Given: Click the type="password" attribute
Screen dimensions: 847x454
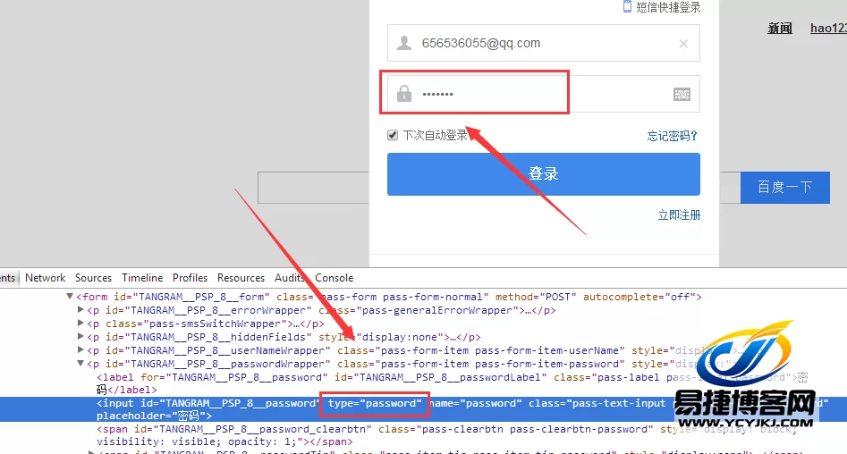Looking at the screenshot, I should point(375,403).
